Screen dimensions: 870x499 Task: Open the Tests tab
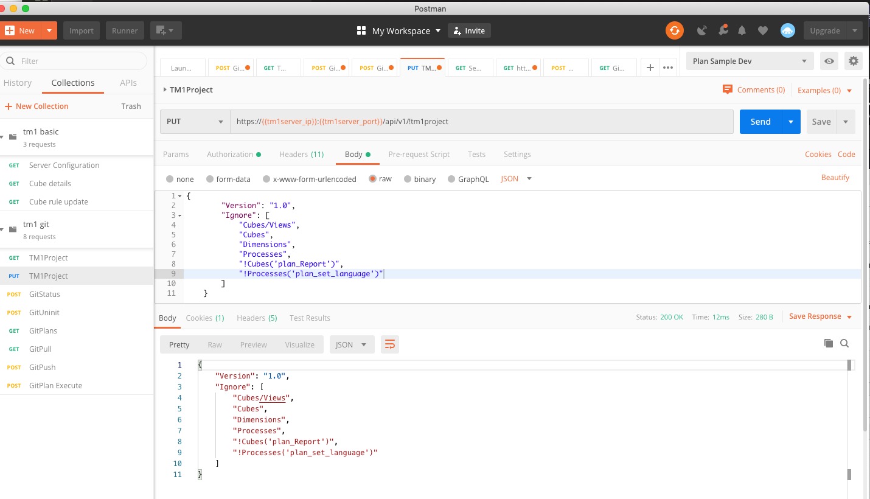point(476,154)
